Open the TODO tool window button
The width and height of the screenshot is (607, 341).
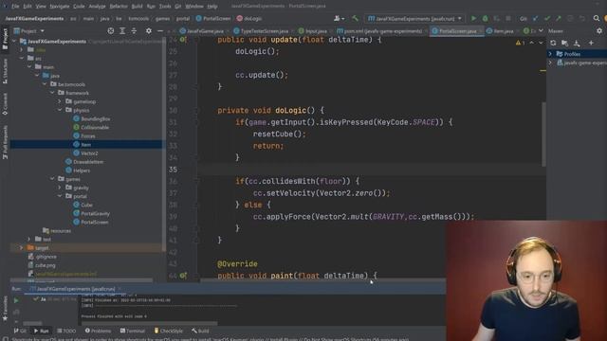[66, 331]
